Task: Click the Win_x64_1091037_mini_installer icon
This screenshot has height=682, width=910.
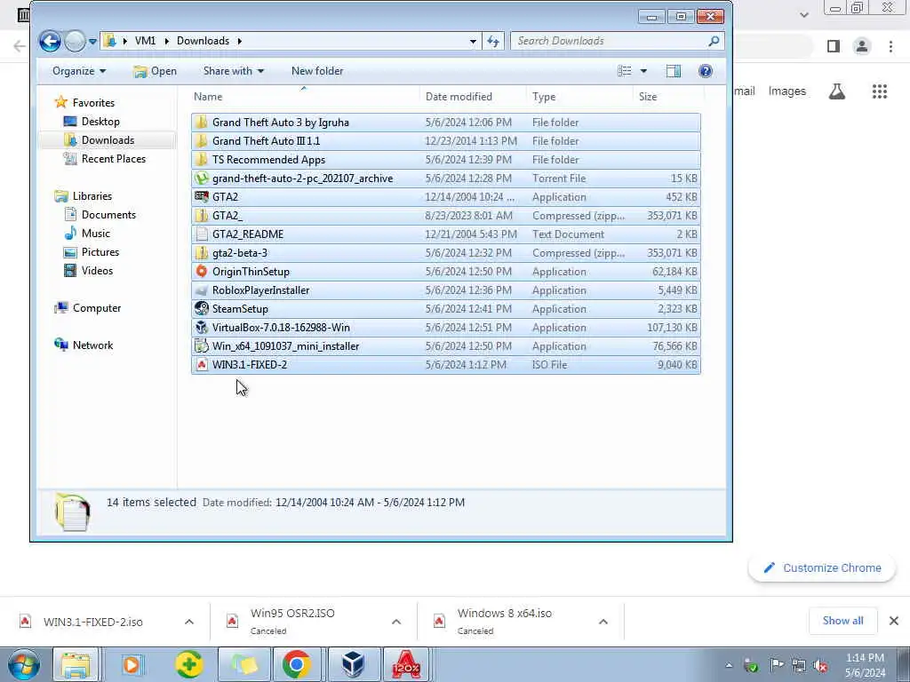Action: click(x=202, y=345)
